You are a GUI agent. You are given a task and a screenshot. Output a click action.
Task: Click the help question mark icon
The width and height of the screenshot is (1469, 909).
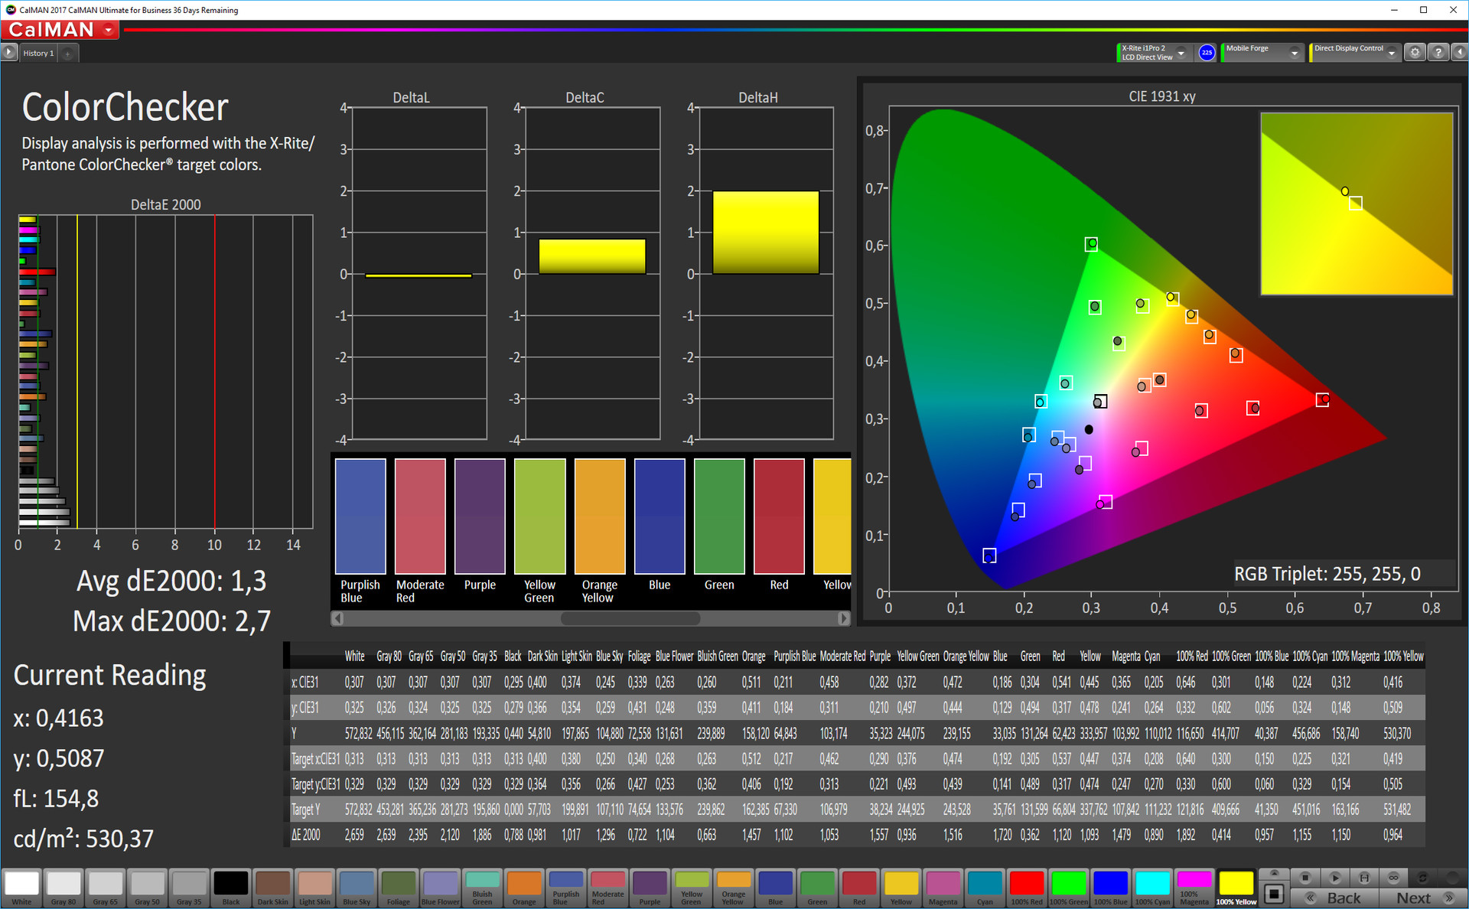click(1438, 53)
